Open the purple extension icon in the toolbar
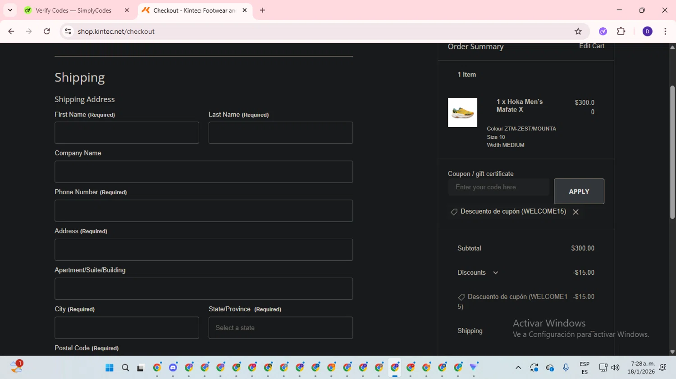 coord(603,31)
